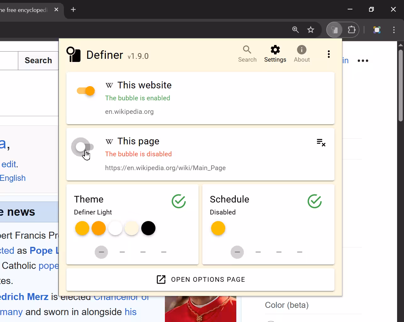Bookmark this page with the star icon
Screen dimensions: 404x322
click(x=311, y=30)
